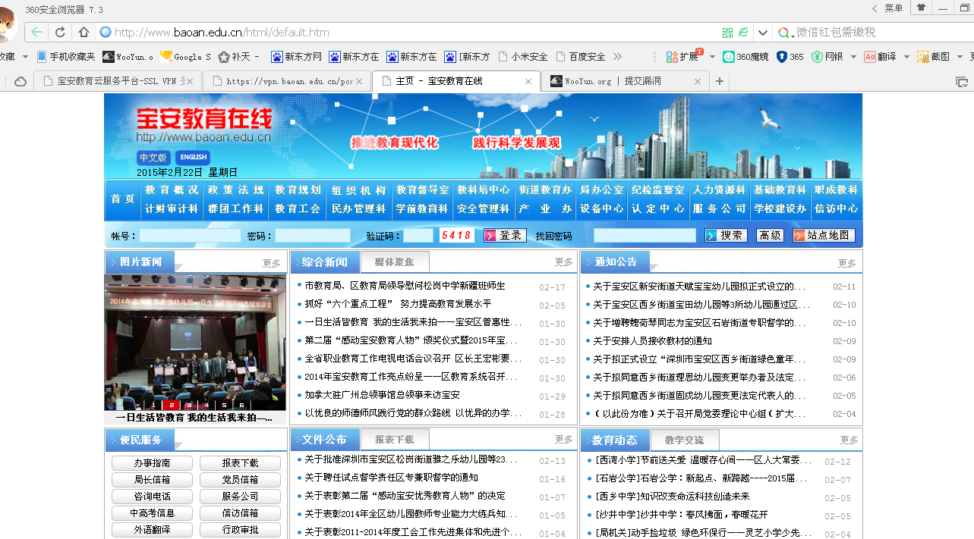Open the QR code icon in address bar
Image resolution: width=974 pixels, height=539 pixels.
727,33
